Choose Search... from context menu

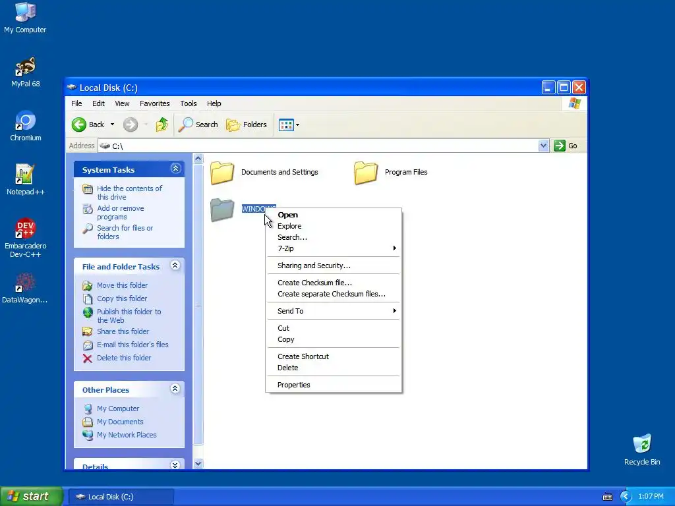point(334,237)
